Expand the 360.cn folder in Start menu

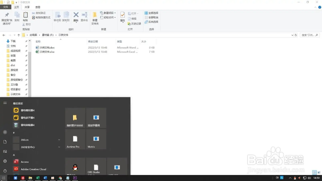tap(59, 140)
